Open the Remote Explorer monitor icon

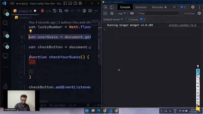(x=5, y=56)
